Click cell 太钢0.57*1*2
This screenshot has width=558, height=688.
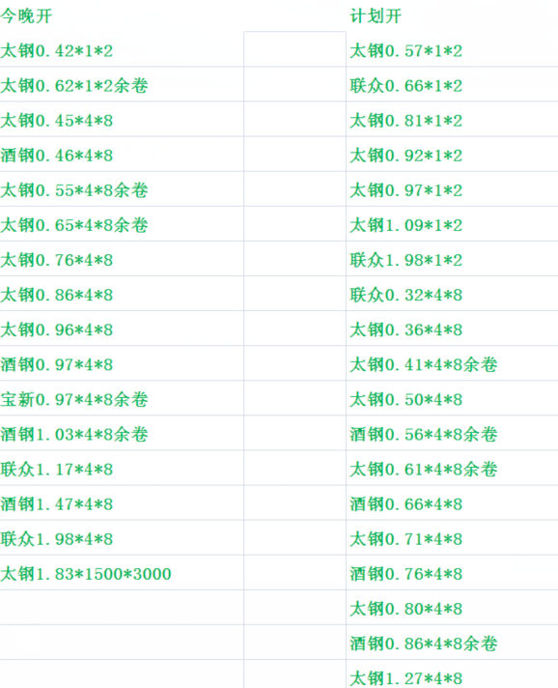click(x=452, y=49)
